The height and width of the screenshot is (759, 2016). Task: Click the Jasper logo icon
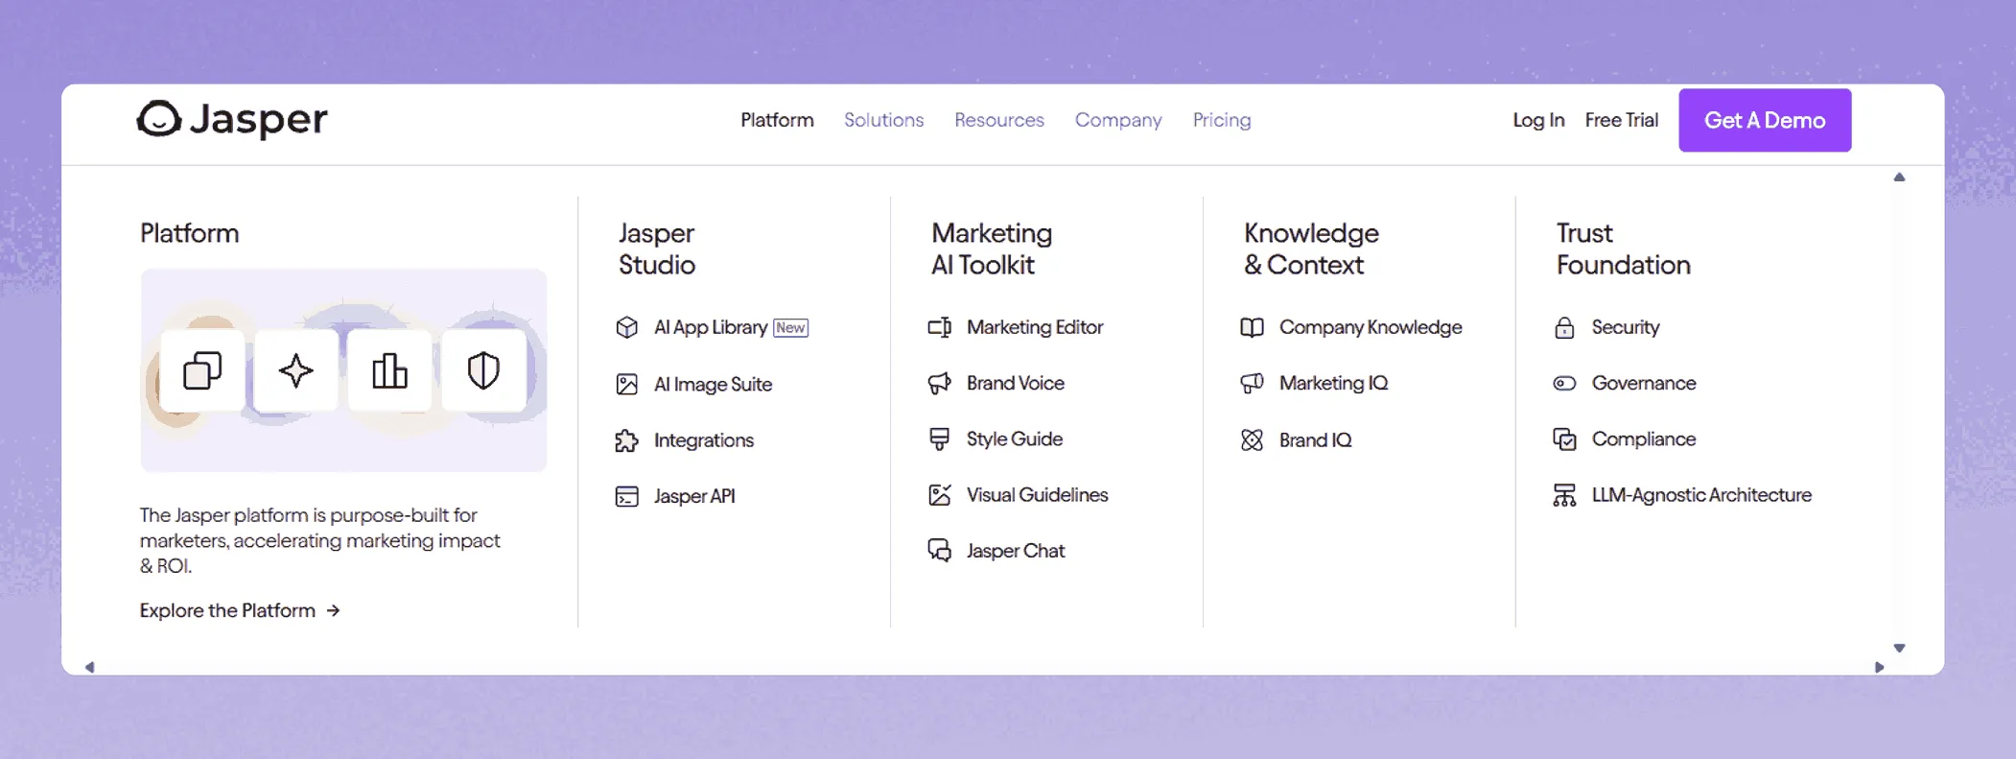point(159,119)
